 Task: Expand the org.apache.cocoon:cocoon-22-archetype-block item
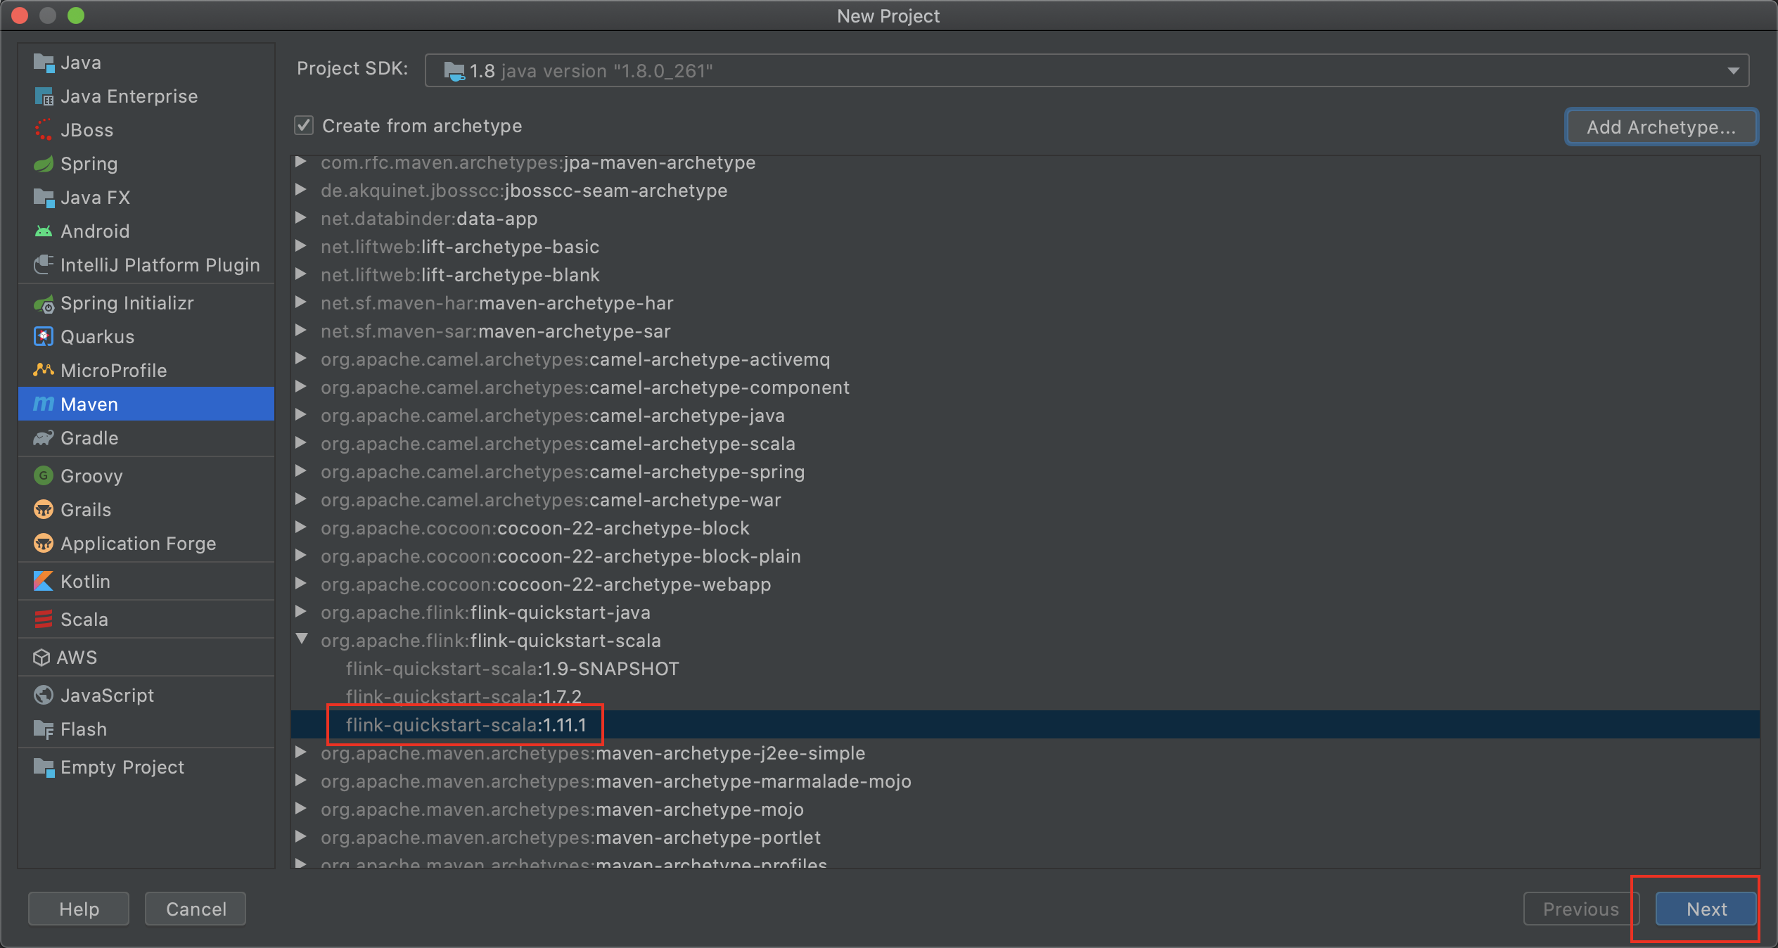click(x=303, y=528)
